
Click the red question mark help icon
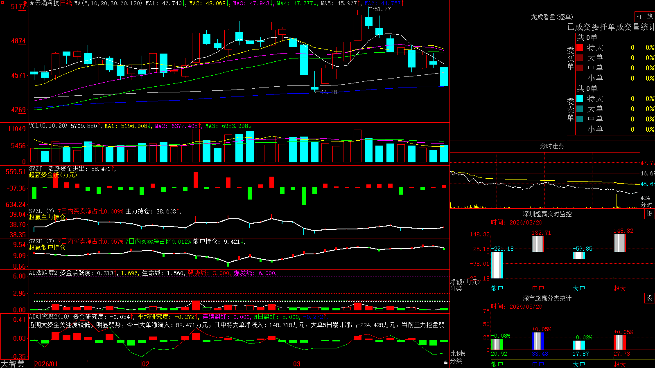25,3
